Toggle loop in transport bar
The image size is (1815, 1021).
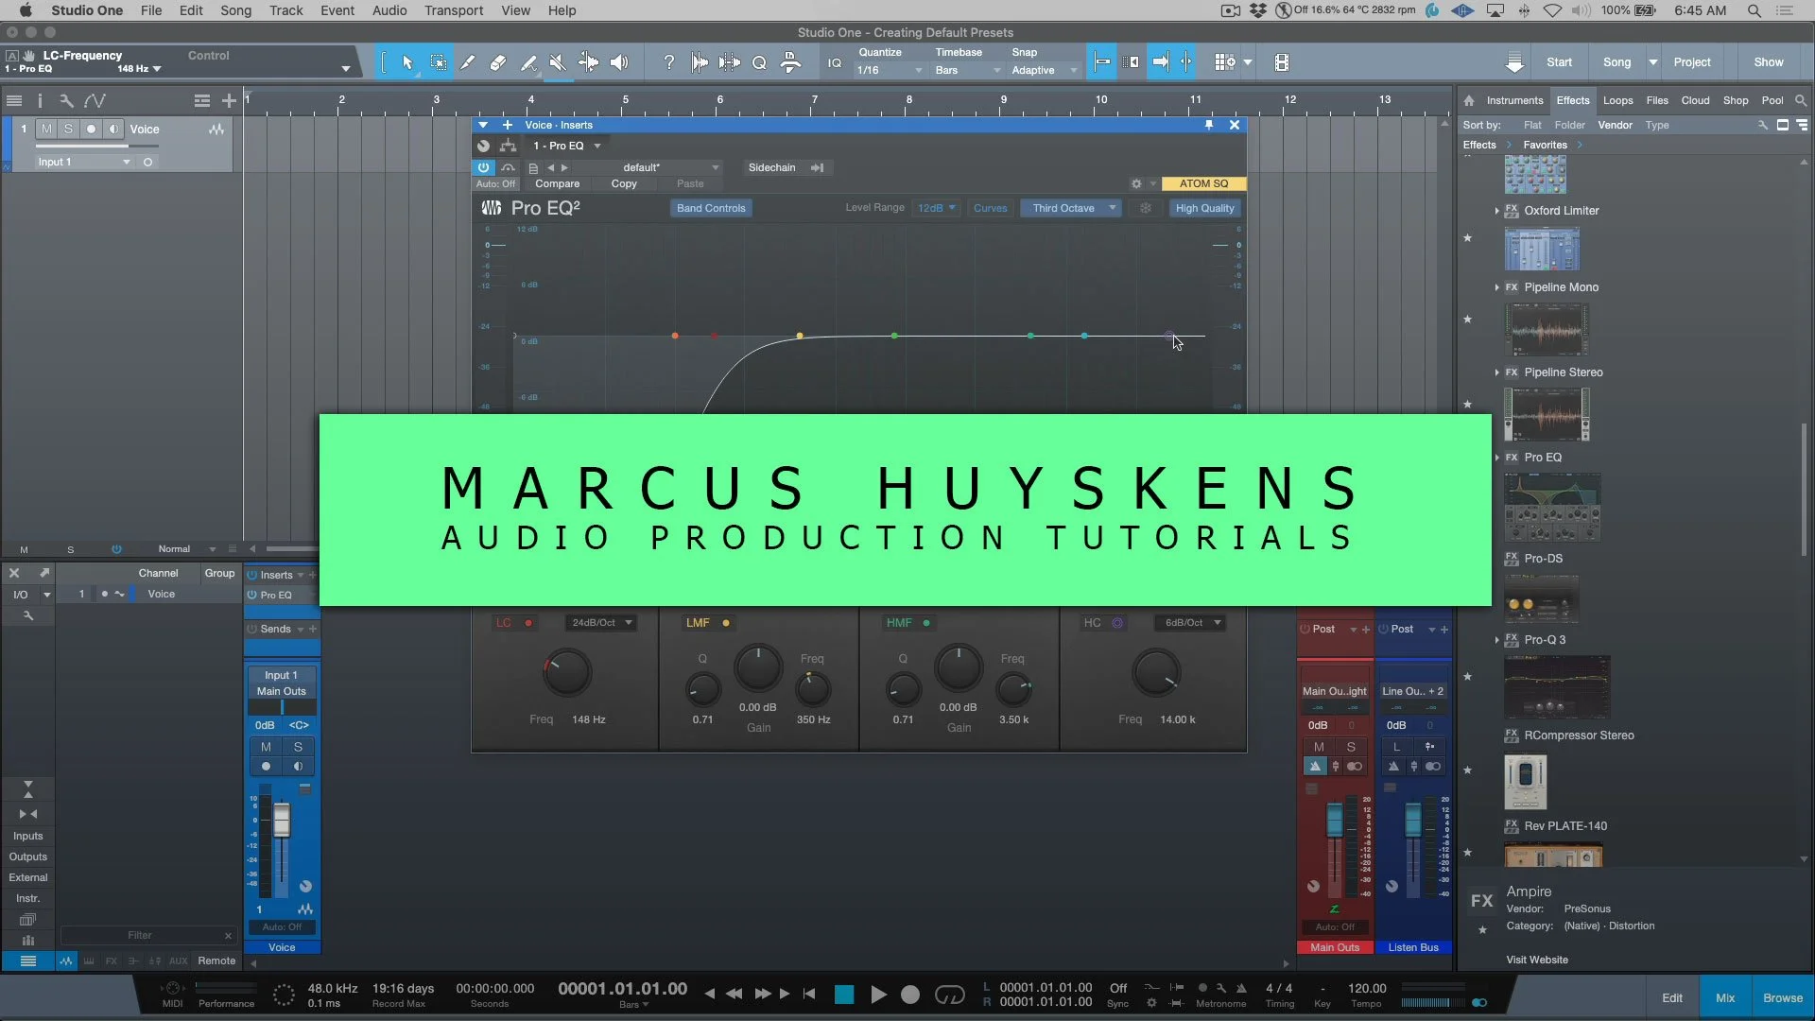(949, 995)
